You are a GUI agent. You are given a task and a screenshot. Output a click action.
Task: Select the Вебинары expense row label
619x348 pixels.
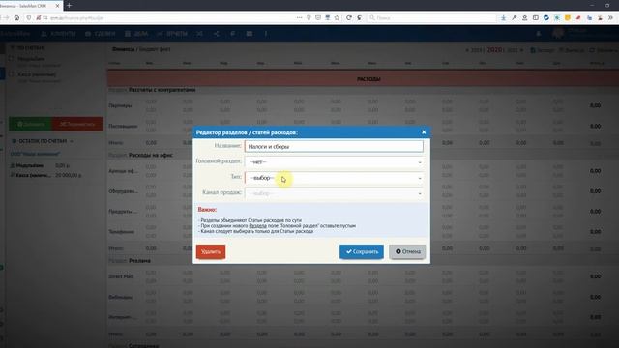coord(120,297)
